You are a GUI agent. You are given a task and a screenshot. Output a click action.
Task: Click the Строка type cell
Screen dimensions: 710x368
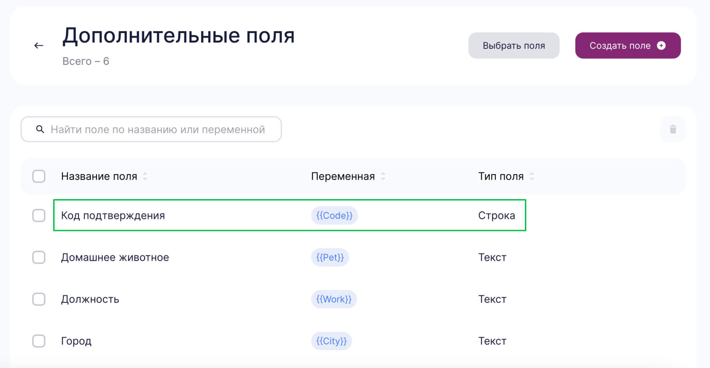click(x=497, y=215)
